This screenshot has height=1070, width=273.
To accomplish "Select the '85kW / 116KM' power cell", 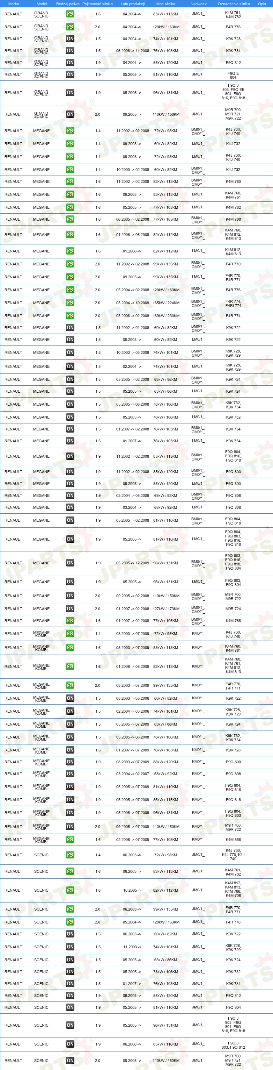I will pyautogui.click(x=165, y=1044).
